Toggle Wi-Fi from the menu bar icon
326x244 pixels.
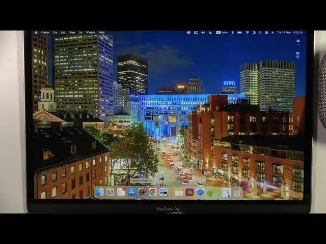(x=248, y=33)
